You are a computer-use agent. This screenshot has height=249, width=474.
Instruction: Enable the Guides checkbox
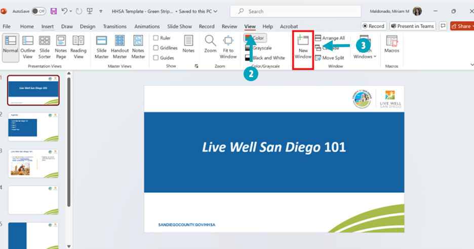click(x=155, y=57)
